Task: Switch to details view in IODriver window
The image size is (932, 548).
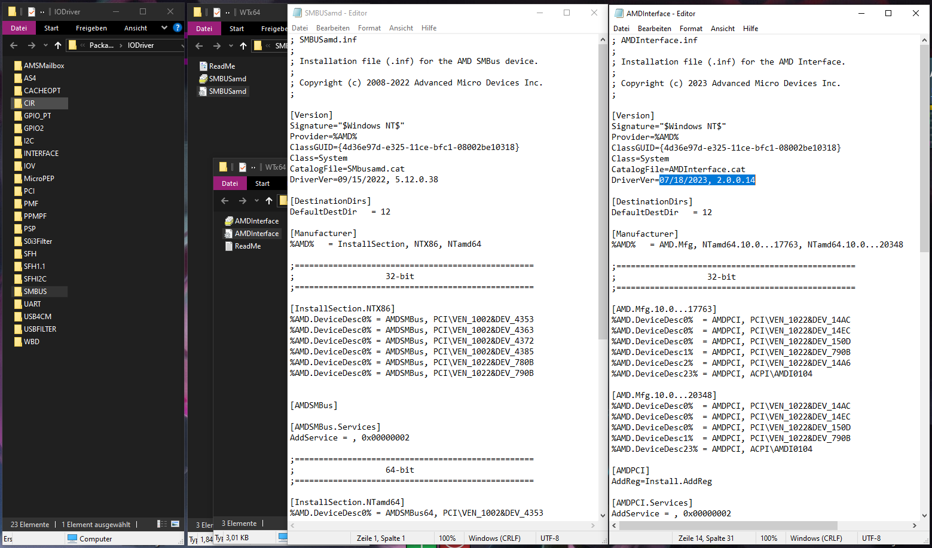Action: click(162, 523)
